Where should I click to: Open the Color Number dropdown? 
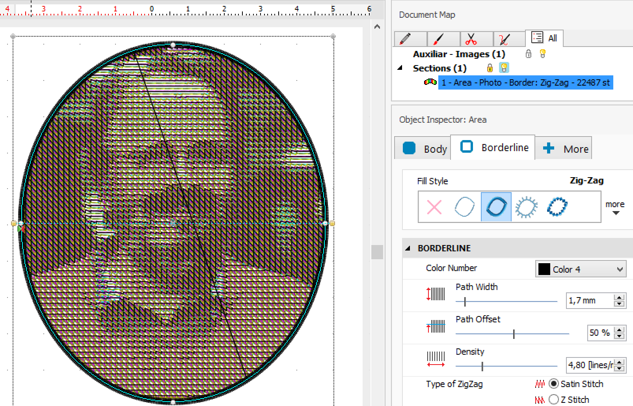coord(581,269)
